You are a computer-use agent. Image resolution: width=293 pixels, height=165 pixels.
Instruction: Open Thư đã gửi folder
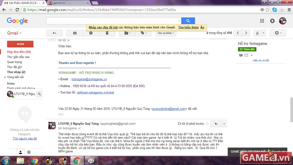[15, 67]
